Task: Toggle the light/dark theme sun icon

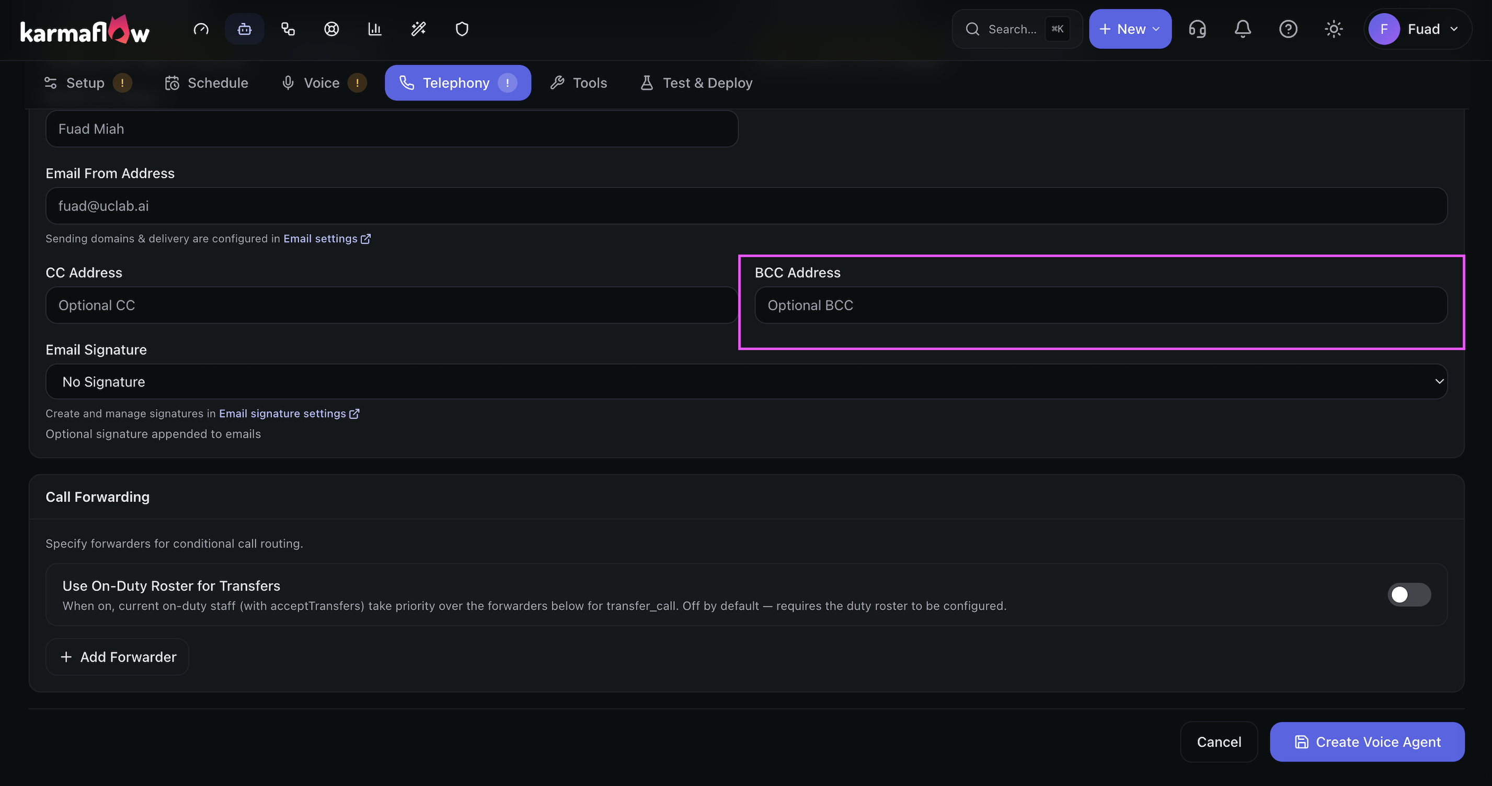Action: [1333, 29]
